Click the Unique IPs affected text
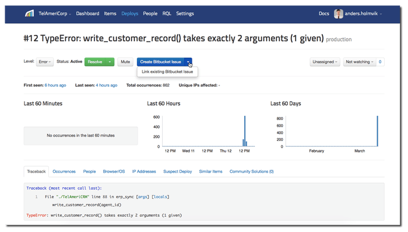This screenshot has height=232, width=408. (199, 85)
